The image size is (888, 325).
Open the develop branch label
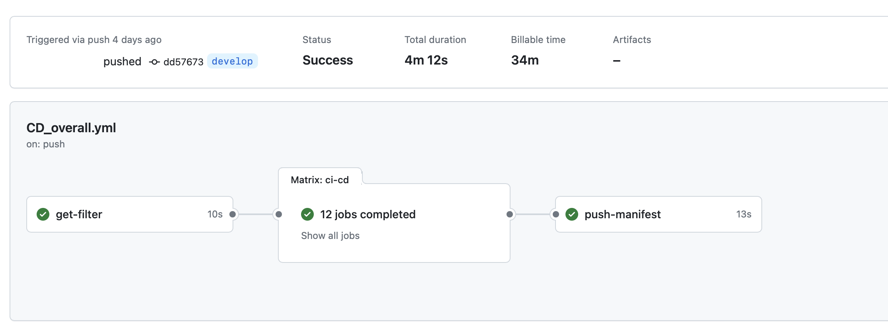pyautogui.click(x=232, y=61)
